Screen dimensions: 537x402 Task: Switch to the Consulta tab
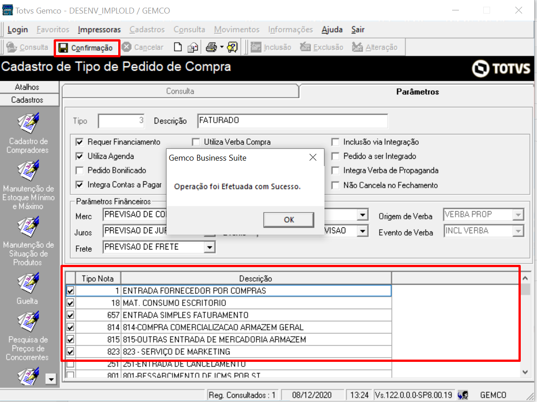(180, 91)
